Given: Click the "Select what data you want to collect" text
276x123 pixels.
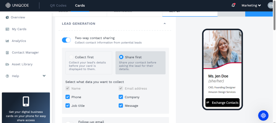Looking at the screenshot, I should click(x=95, y=82).
